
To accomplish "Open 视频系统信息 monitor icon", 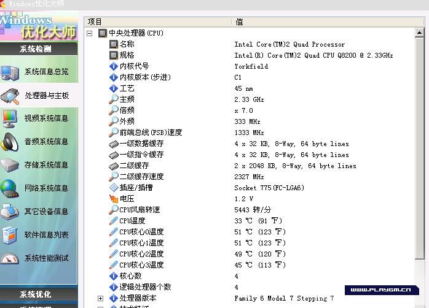I will point(10,119).
